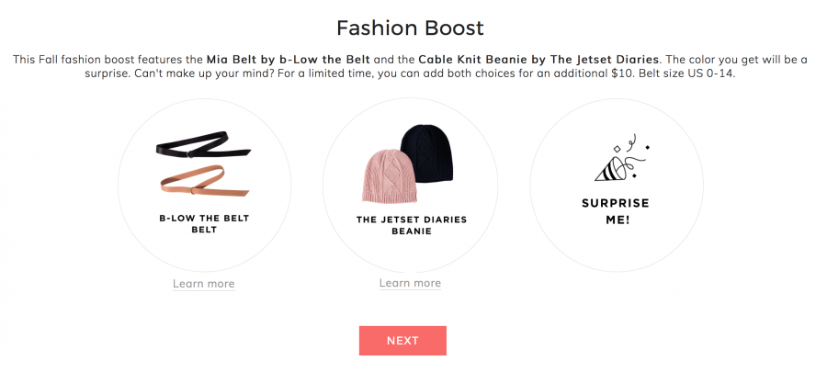Open Learn more under the belt
827x372 pixels.
(204, 284)
